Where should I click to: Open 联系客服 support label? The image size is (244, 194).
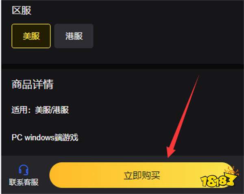24,182
